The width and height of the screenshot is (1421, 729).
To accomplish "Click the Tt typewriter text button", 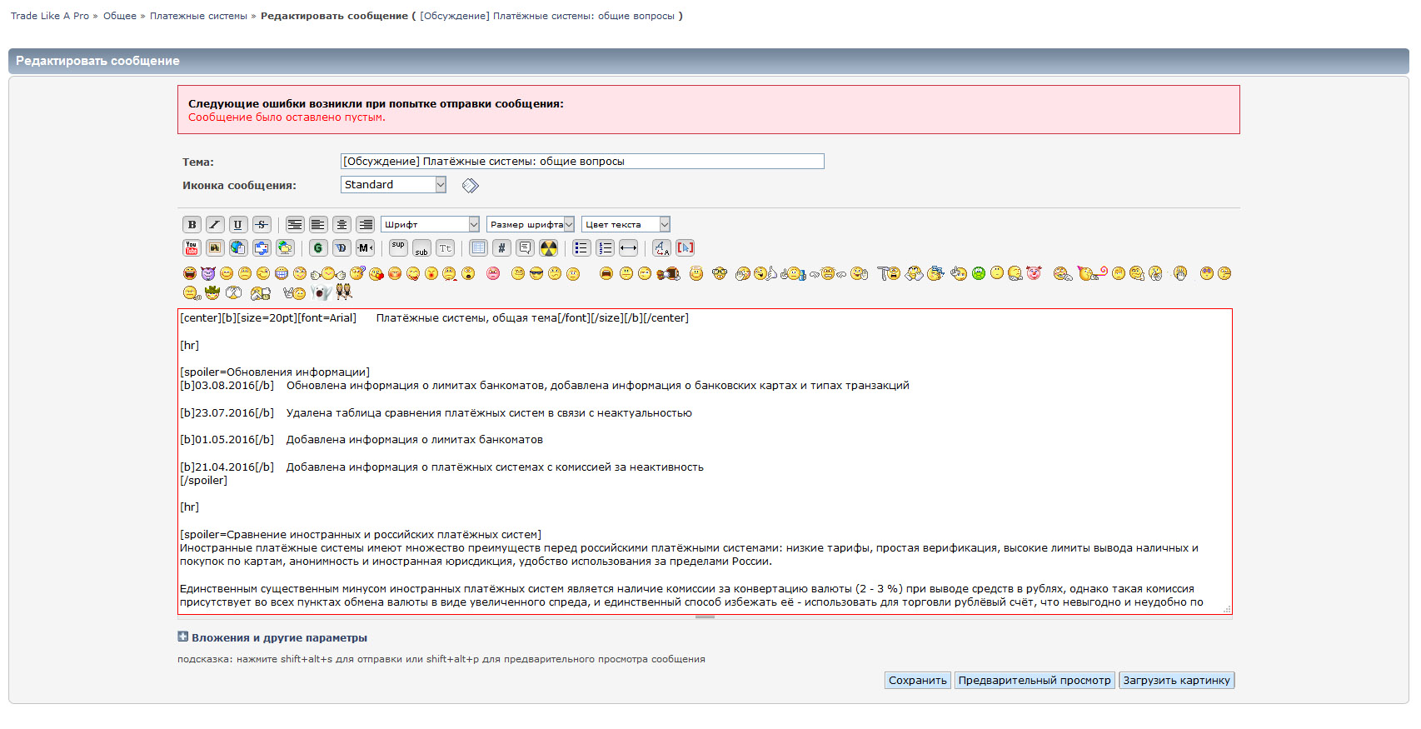I will [x=445, y=247].
